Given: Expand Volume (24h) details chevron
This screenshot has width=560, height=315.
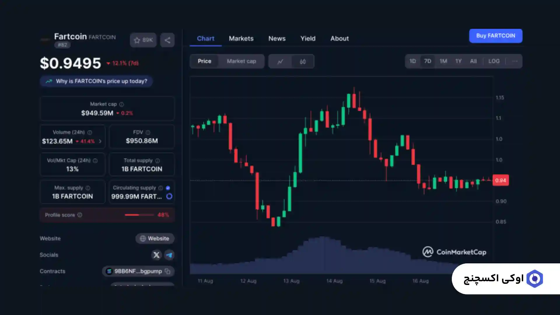Looking at the screenshot, I should (x=100, y=141).
